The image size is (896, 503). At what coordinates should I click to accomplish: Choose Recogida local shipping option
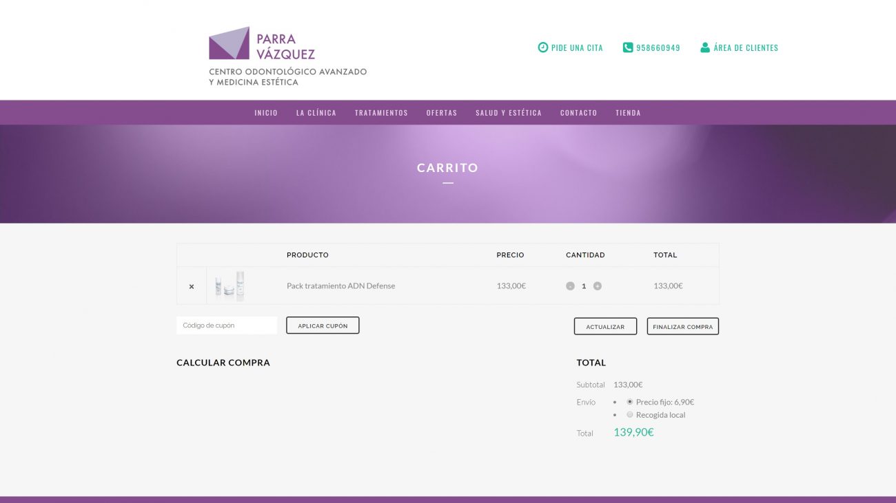pyautogui.click(x=630, y=415)
